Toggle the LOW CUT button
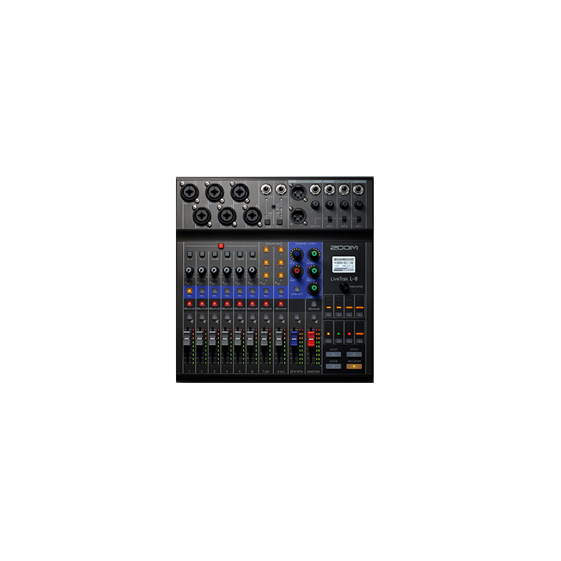 click(297, 289)
